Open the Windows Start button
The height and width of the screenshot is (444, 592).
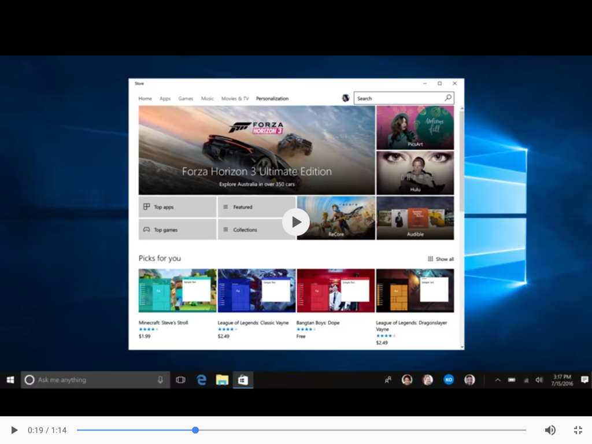(10, 380)
